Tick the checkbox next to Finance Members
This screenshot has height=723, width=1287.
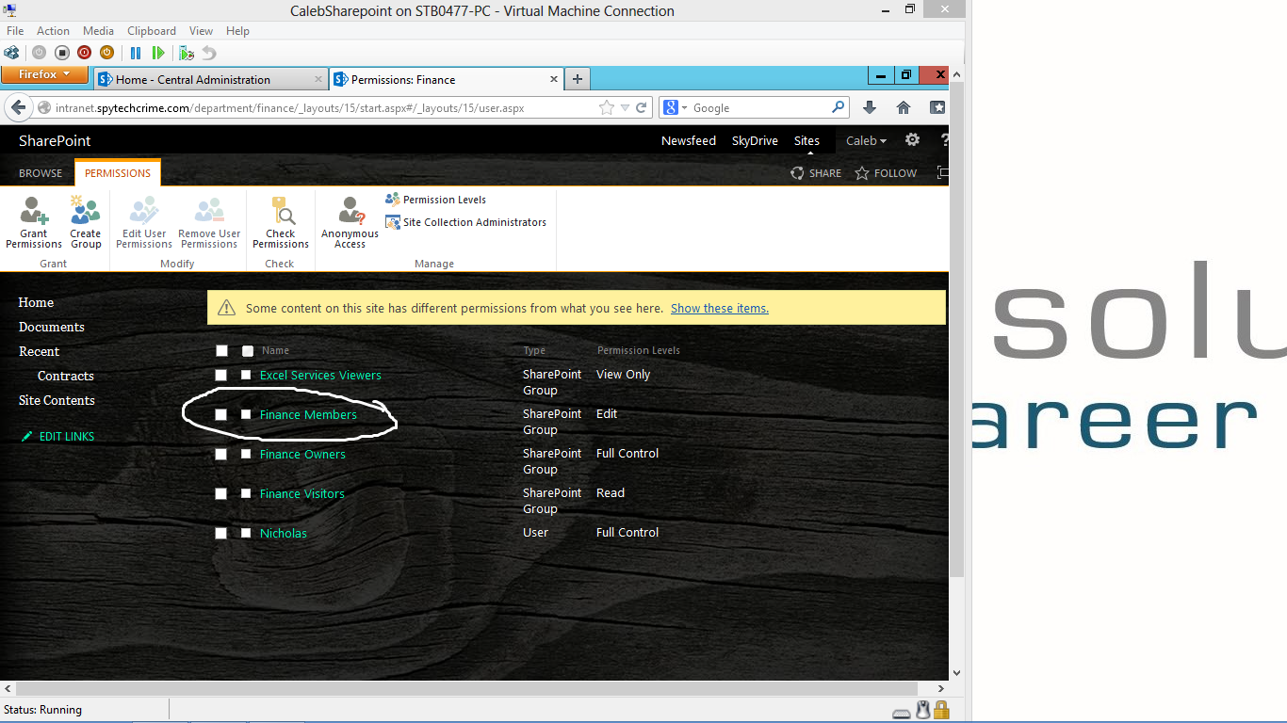pos(246,414)
